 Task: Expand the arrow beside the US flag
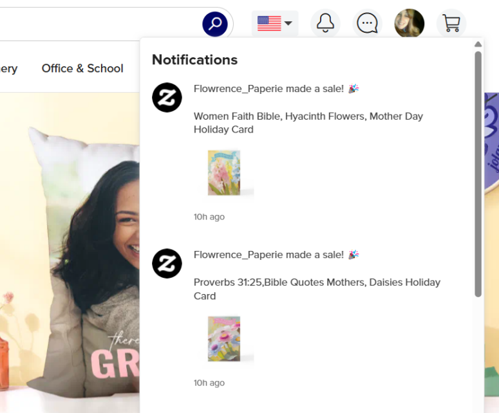(x=288, y=24)
